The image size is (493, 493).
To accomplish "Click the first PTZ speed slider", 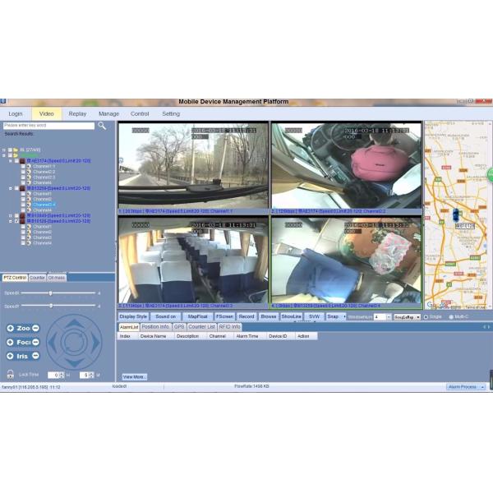I will [x=50, y=293].
